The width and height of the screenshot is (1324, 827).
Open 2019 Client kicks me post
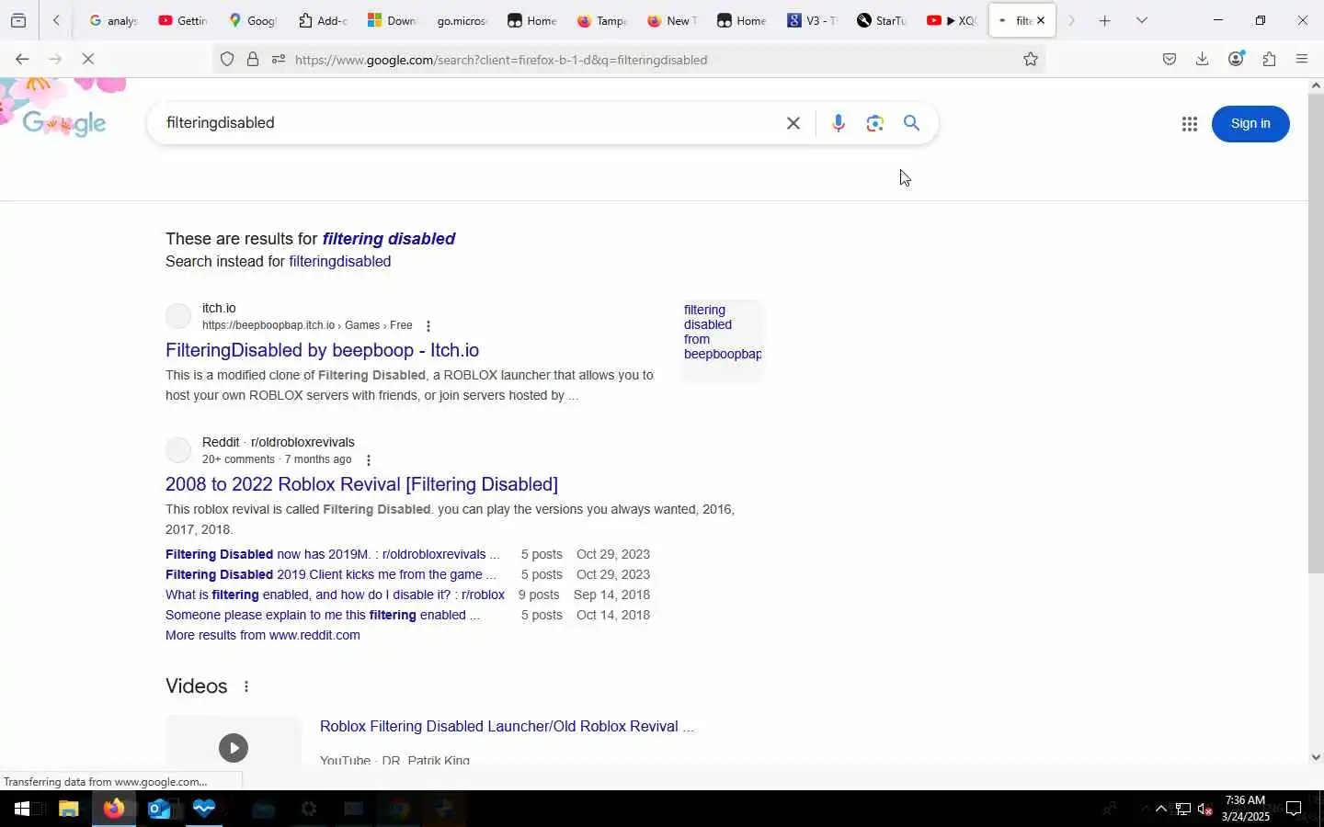(x=330, y=574)
